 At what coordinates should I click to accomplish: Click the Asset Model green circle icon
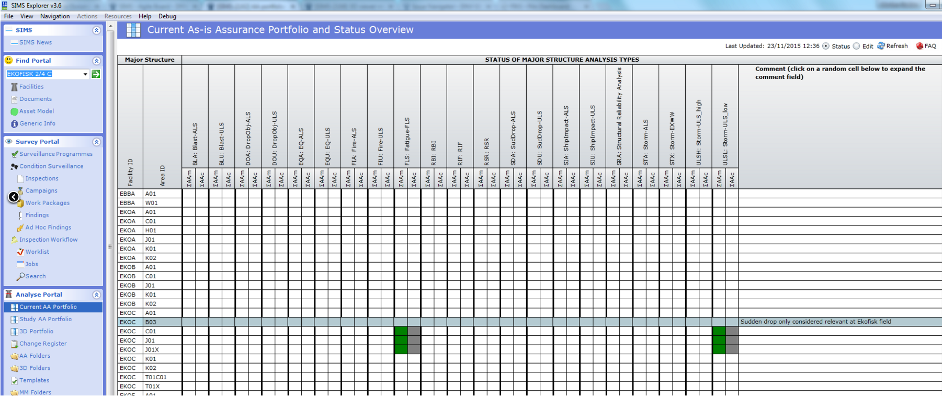tap(14, 111)
